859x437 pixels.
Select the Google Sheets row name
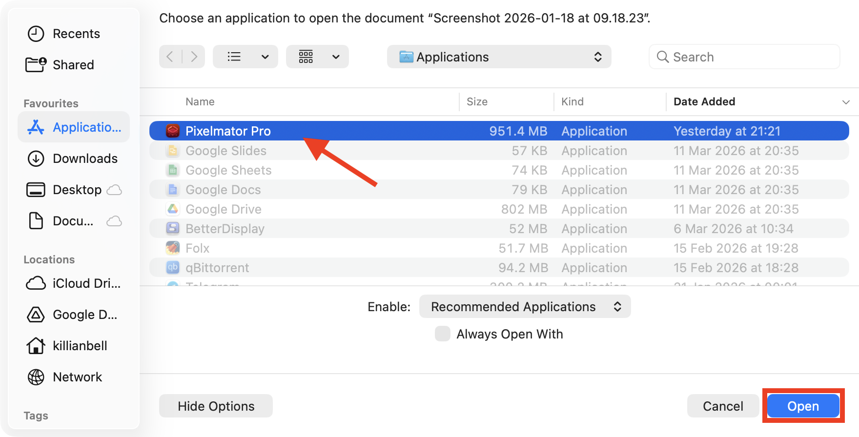(228, 170)
